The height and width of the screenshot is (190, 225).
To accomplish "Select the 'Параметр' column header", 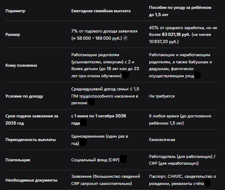I will pyautogui.click(x=15, y=11).
